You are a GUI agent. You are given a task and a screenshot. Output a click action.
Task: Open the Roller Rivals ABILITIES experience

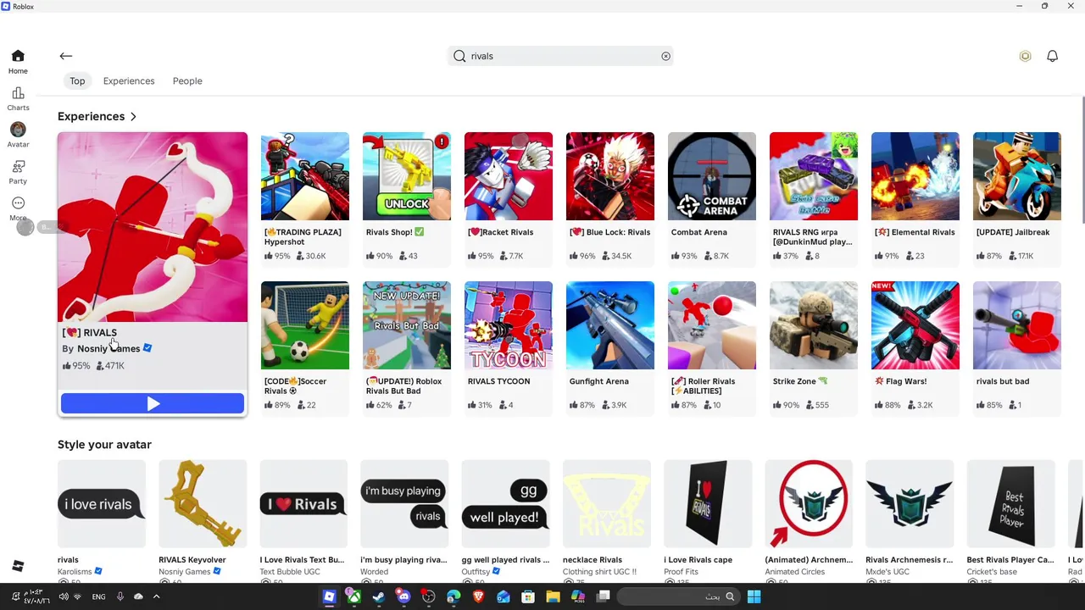[x=712, y=347]
